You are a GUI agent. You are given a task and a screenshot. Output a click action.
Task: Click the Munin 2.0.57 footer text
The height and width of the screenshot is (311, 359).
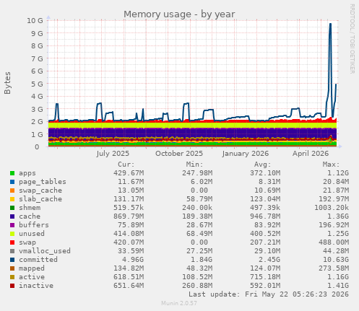click(179, 303)
